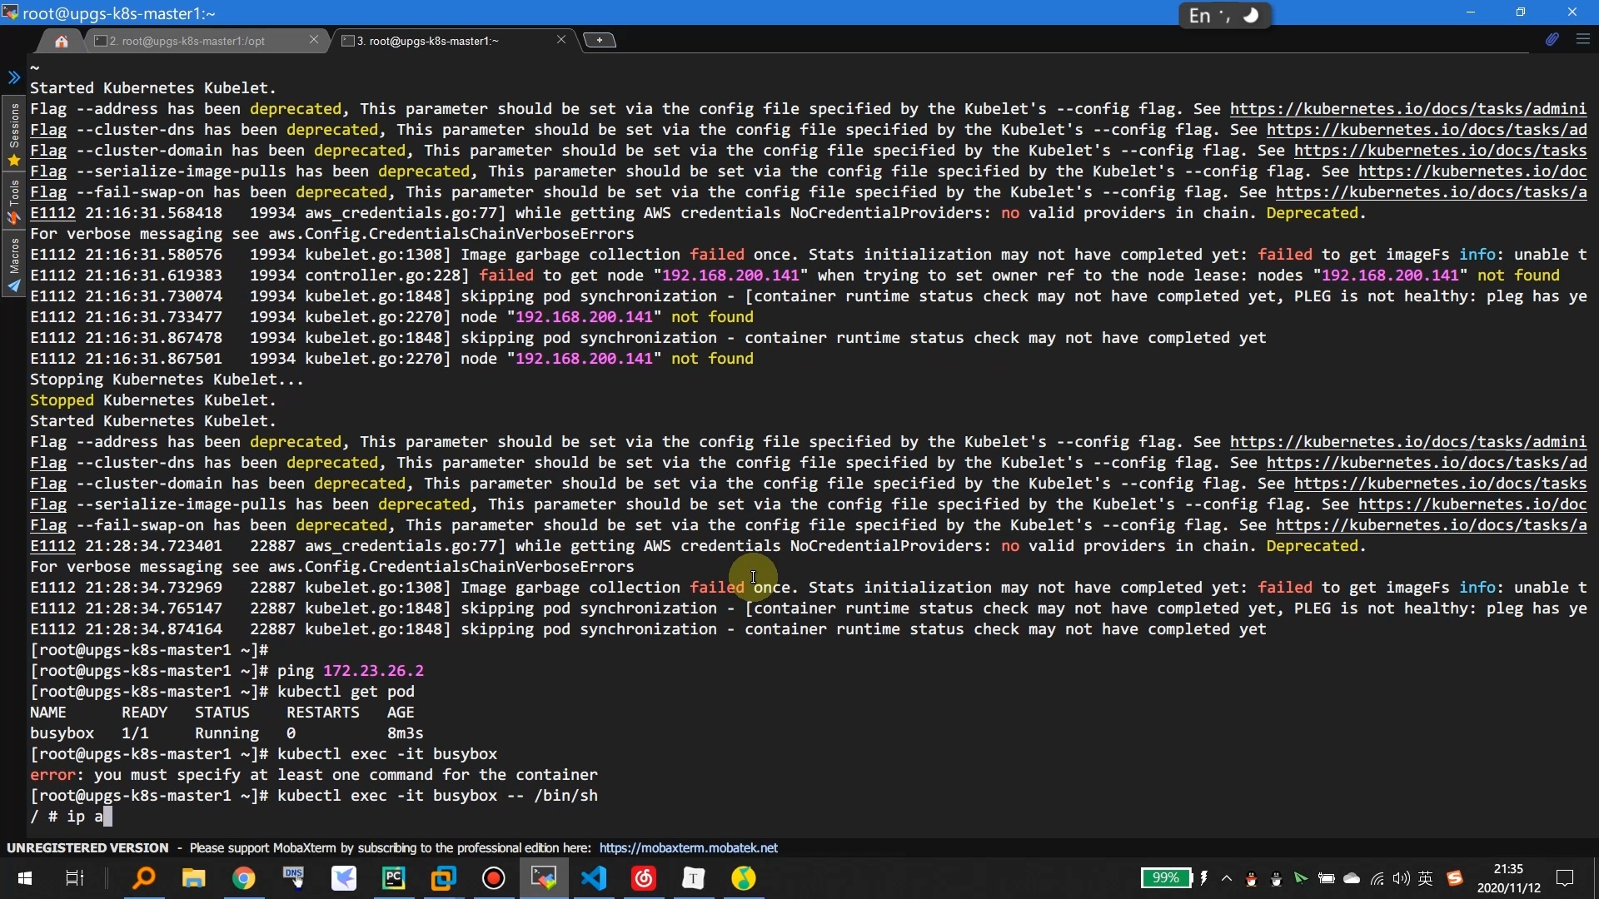Click the paperclip attach icon
The image size is (1599, 899).
pyautogui.click(x=1552, y=39)
